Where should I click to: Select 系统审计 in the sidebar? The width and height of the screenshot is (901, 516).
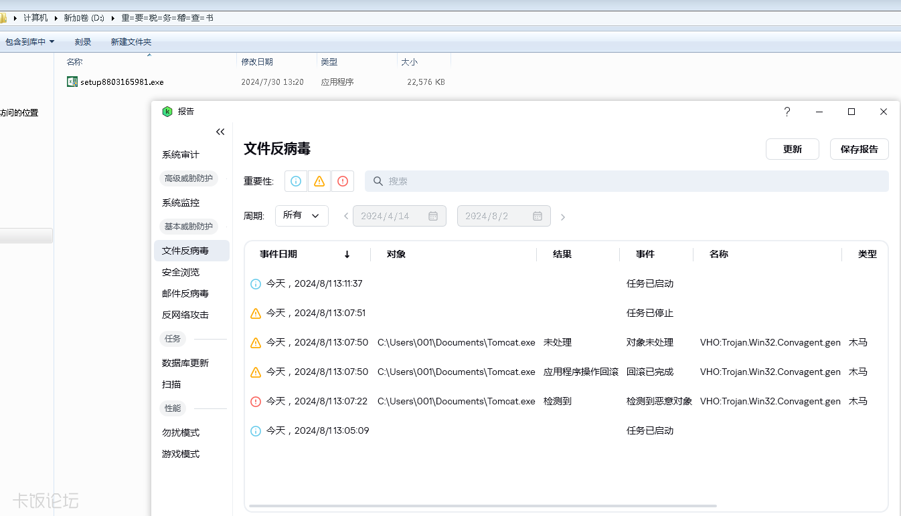click(181, 154)
